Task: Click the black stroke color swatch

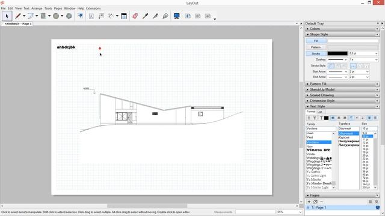Action: (337, 53)
